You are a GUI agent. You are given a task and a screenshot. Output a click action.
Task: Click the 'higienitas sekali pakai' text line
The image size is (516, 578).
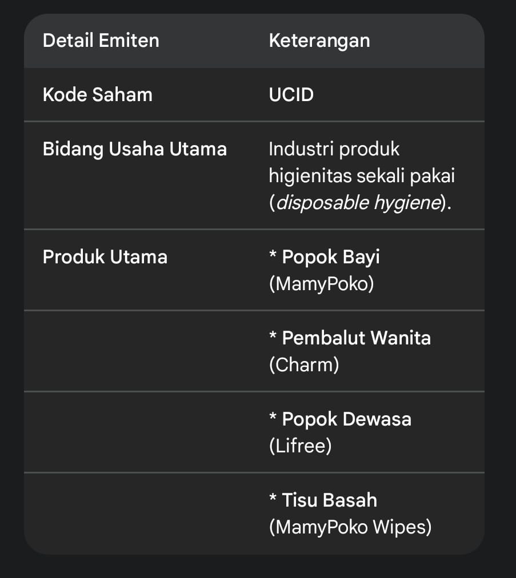[361, 176]
